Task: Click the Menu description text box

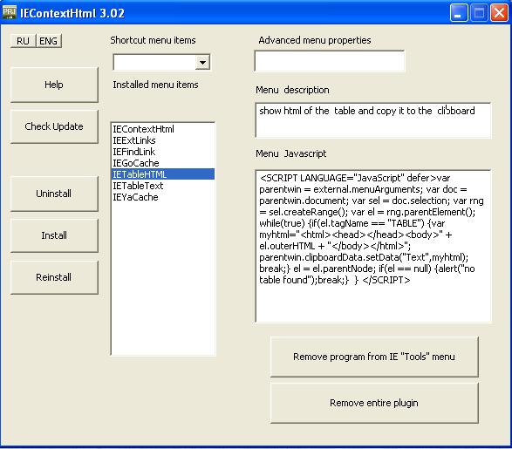Action: 373,120
